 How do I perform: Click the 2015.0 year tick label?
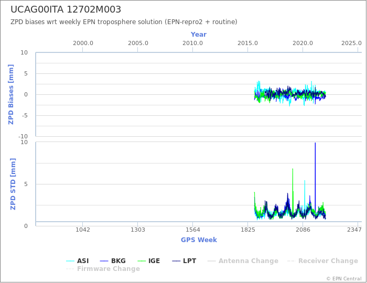click(x=247, y=43)
